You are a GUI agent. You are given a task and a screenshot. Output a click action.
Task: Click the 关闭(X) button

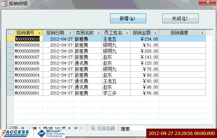point(180,18)
